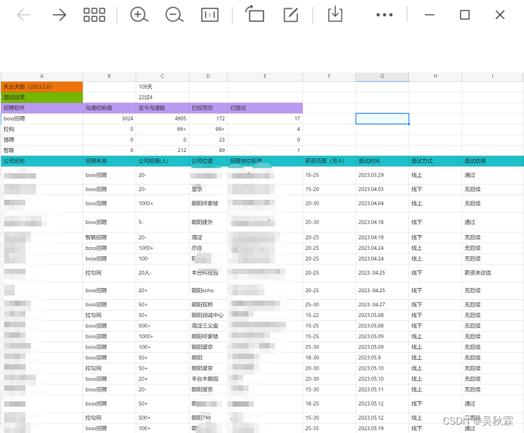Select the '薪资未谈拢' result cell

492,273
